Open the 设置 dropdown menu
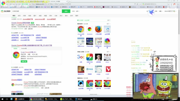This screenshot has height=101, width=180. pyautogui.click(x=160, y=11)
